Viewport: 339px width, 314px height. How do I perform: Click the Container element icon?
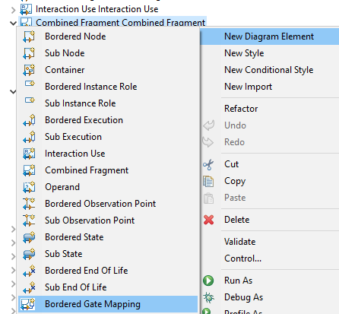coord(29,70)
